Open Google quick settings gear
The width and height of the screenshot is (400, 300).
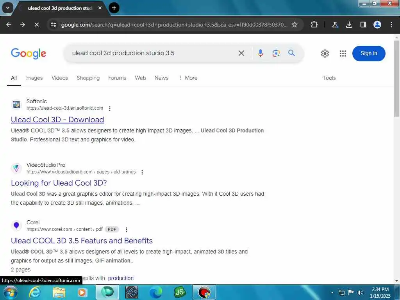pos(325,54)
